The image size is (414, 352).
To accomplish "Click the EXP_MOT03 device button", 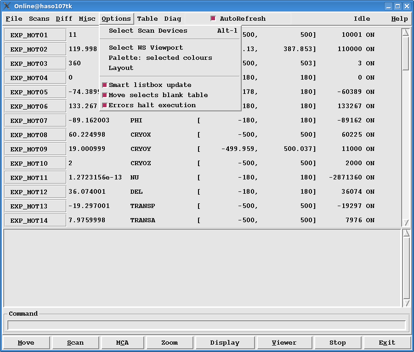I will coord(35,63).
